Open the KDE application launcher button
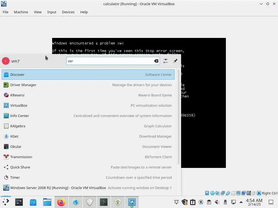Screen dimensions: 278x208 [x=6, y=202]
